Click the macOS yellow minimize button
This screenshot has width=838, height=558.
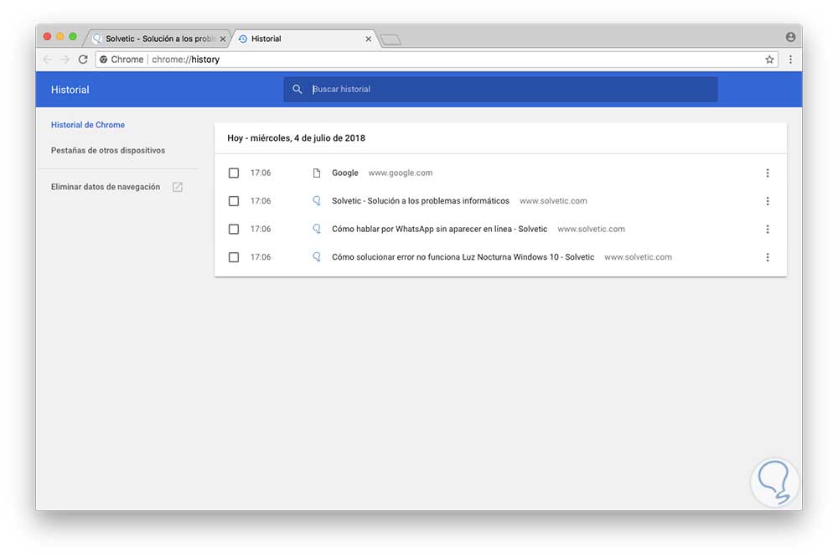59,36
